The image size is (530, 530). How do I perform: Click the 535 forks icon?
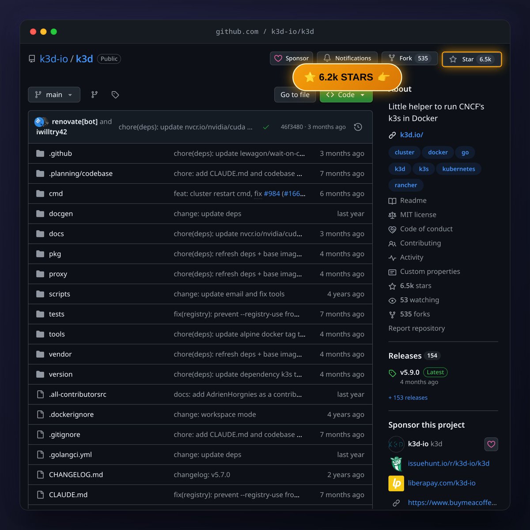(x=392, y=314)
